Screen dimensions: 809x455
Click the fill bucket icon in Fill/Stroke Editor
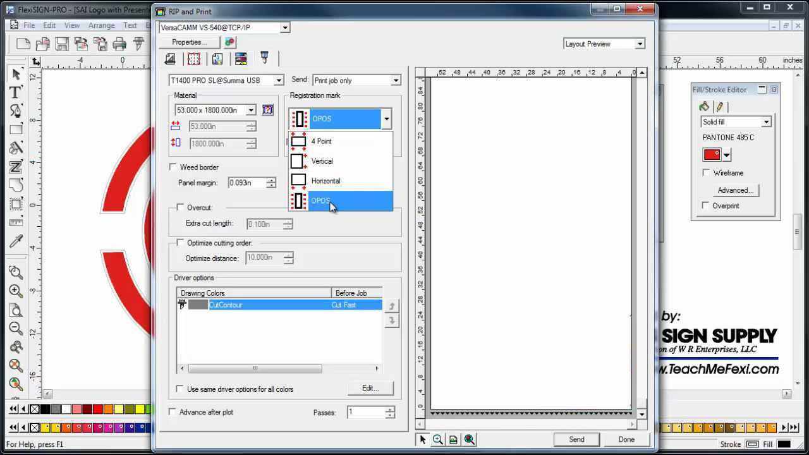[704, 107]
